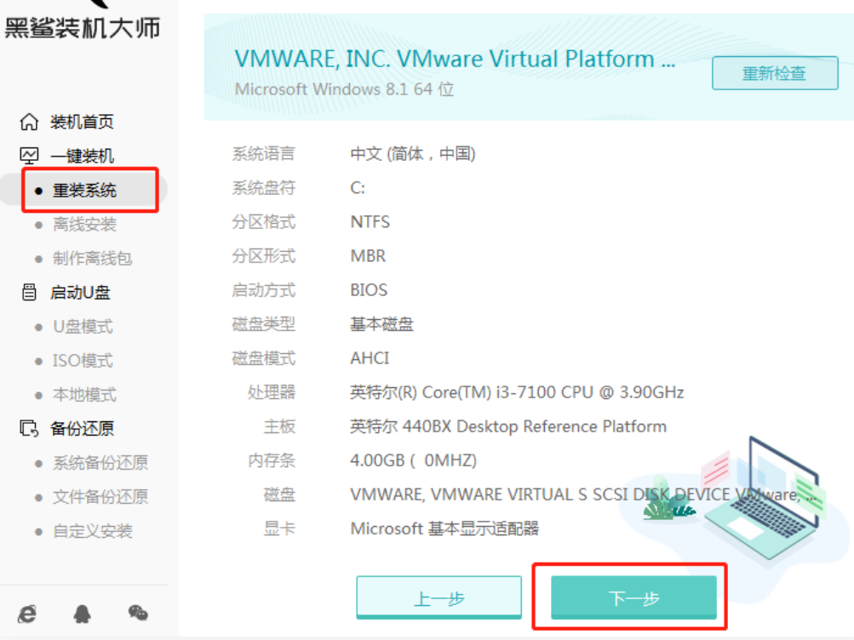Click the backup icon beside 备份还原
Screen dimensions: 854x640
[29, 429]
